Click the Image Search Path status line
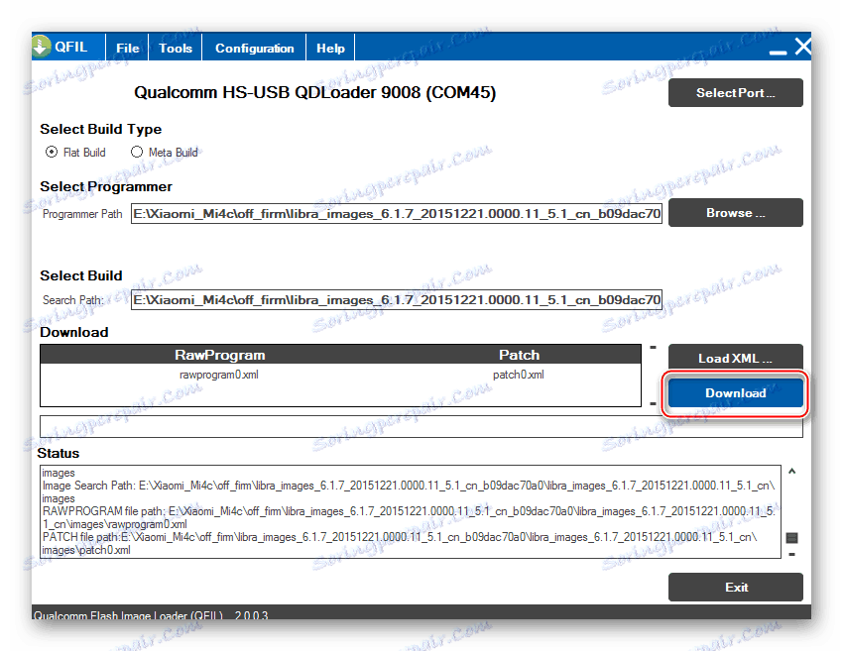 (409, 492)
